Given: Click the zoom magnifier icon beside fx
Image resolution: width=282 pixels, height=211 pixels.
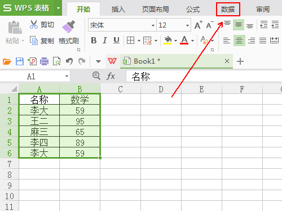Looking at the screenshot, I should point(96,76).
